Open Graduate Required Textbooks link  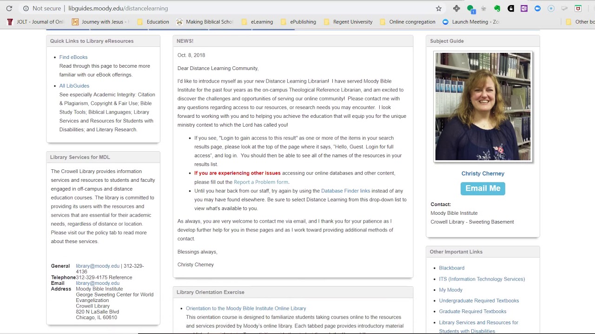click(x=473, y=311)
